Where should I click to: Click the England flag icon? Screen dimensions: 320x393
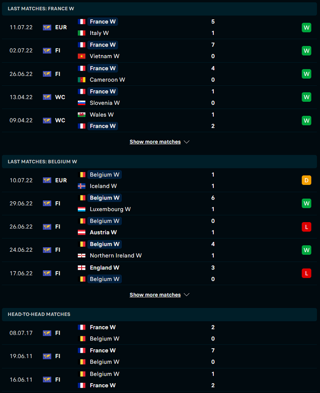point(82,268)
